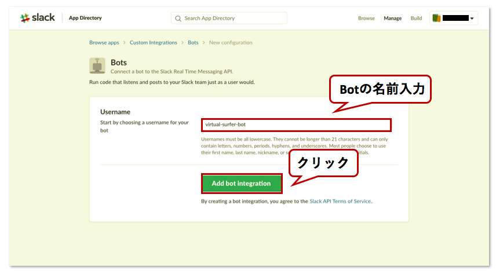The width and height of the screenshot is (496, 271).
Task: Click the Bots robot icon
Action: click(x=97, y=65)
